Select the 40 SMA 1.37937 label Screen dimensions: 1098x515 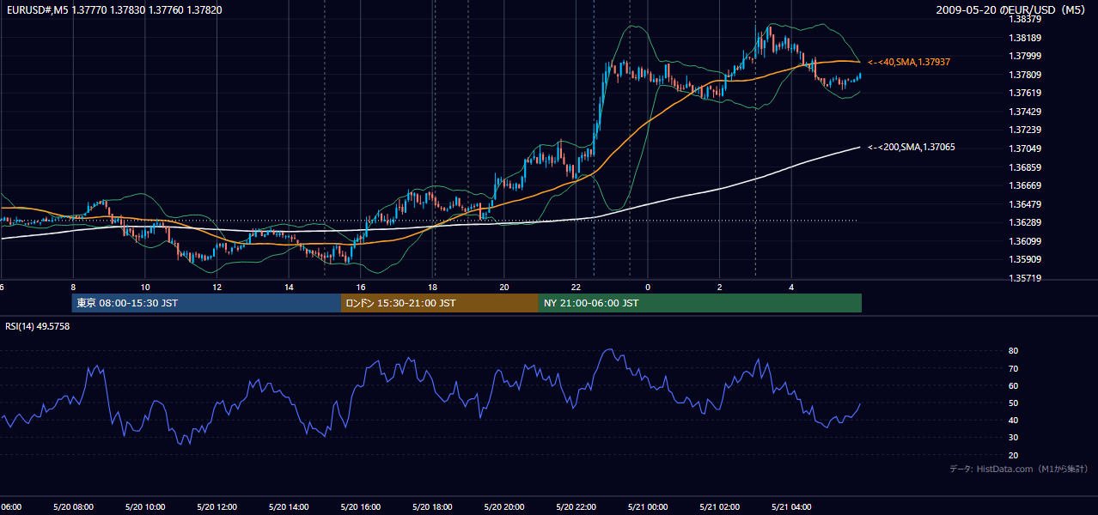[x=909, y=62]
